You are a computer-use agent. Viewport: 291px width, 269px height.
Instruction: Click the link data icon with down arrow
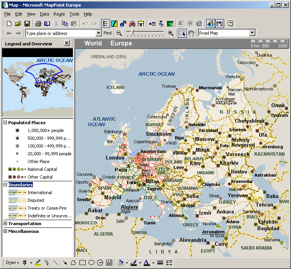point(161,24)
